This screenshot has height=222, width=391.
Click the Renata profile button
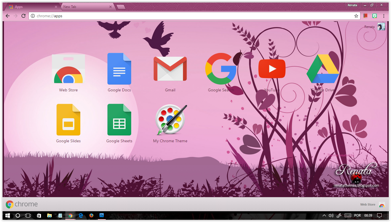[352, 5]
